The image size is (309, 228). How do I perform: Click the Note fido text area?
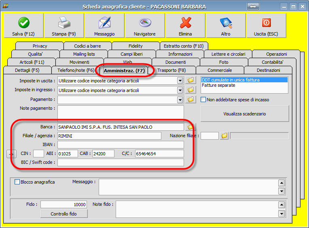coord(197,209)
